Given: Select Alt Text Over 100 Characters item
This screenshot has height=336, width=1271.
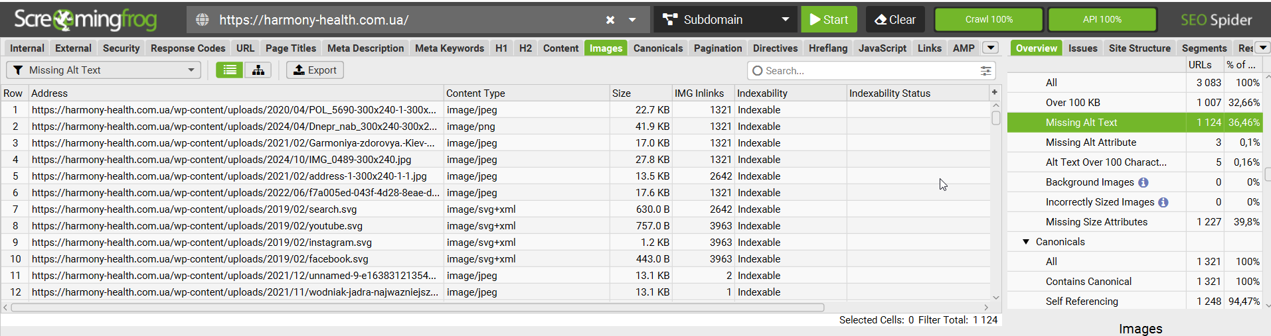Looking at the screenshot, I should [1134, 162].
